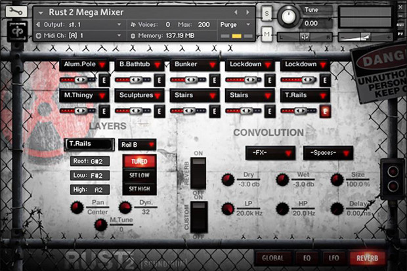The width and height of the screenshot is (407, 271).
Task: Click the volume slider under Alum.Pole
Action: (x=78, y=80)
